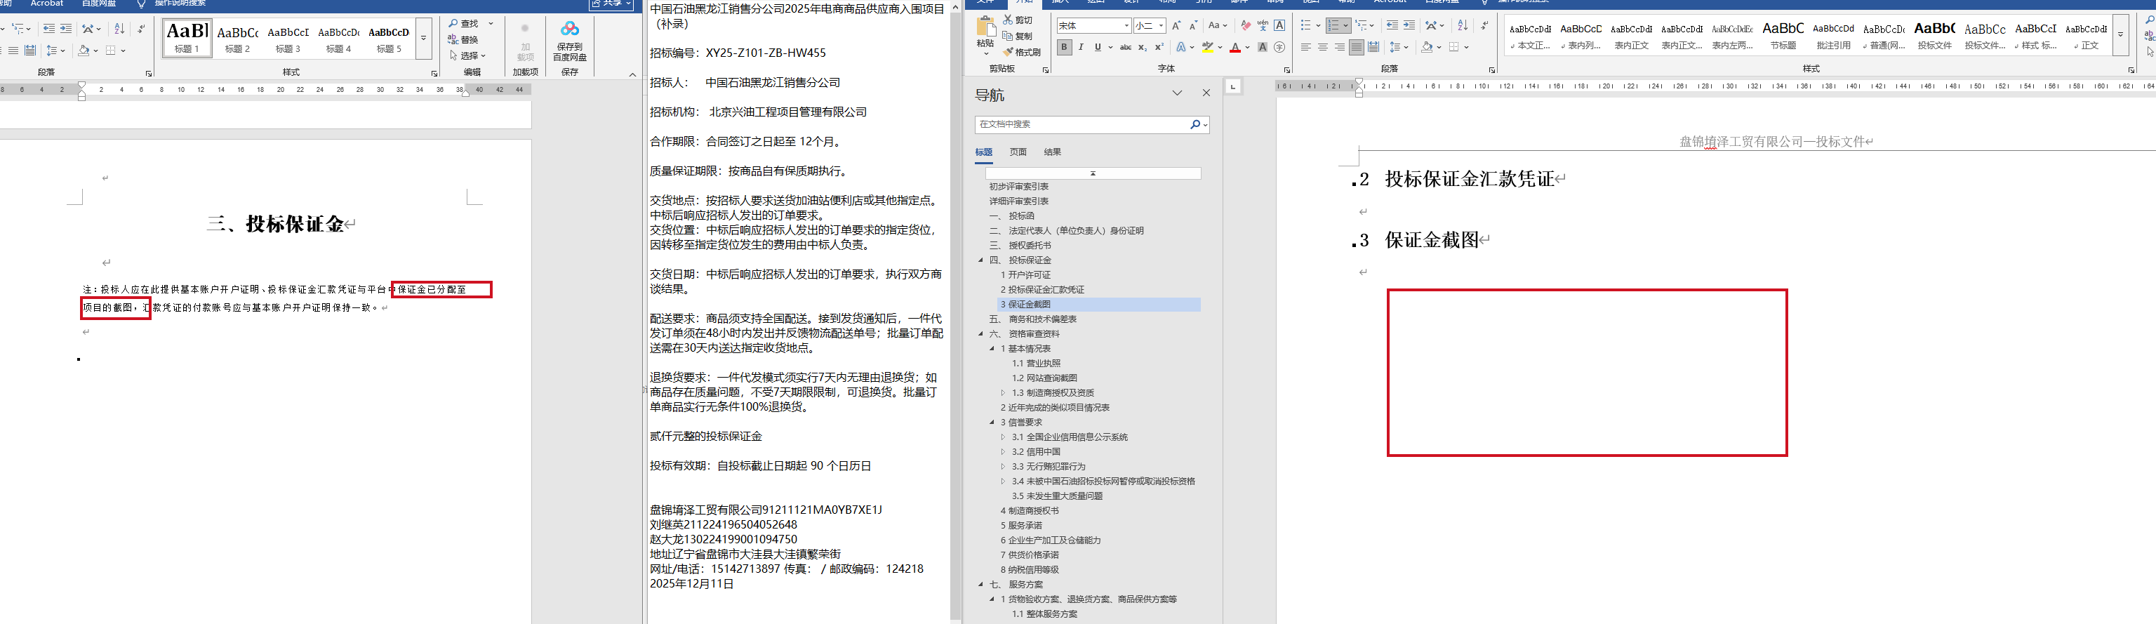Collapse the 六、资格审查资料 tree node
Image resolution: width=2156 pixels, height=624 pixels.
pos(981,334)
